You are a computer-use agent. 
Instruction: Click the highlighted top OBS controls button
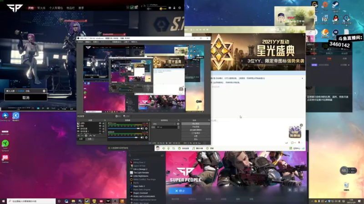tap(196, 124)
